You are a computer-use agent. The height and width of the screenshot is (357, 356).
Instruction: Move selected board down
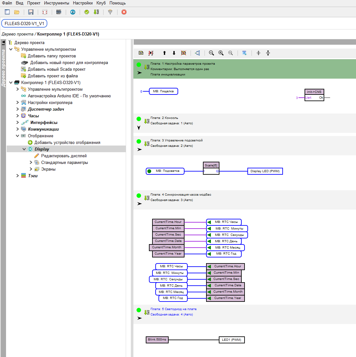[174, 53]
